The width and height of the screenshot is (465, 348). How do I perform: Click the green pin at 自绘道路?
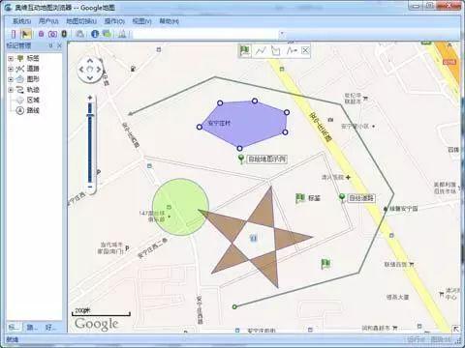coord(342,197)
